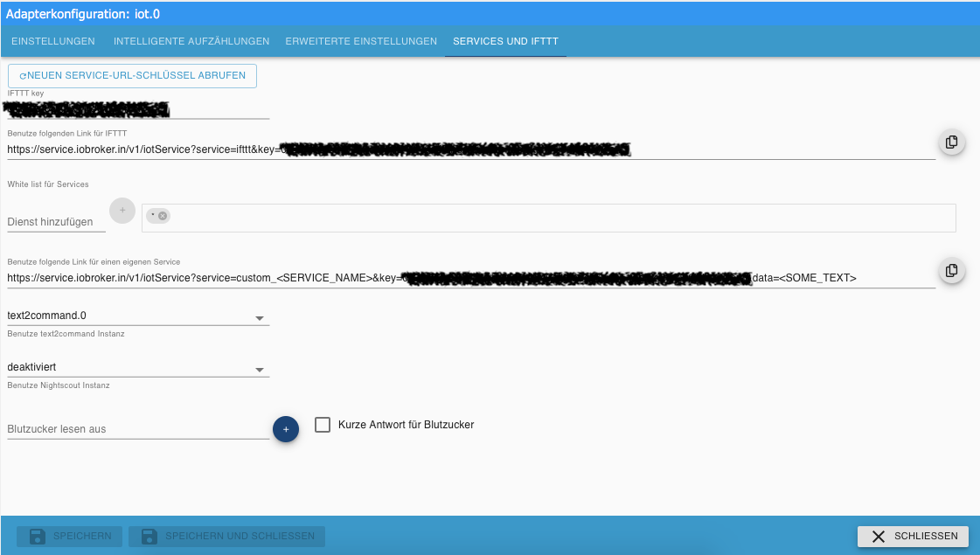
Task: Click the blue plus button beside Blutzucker field
Action: pos(286,429)
